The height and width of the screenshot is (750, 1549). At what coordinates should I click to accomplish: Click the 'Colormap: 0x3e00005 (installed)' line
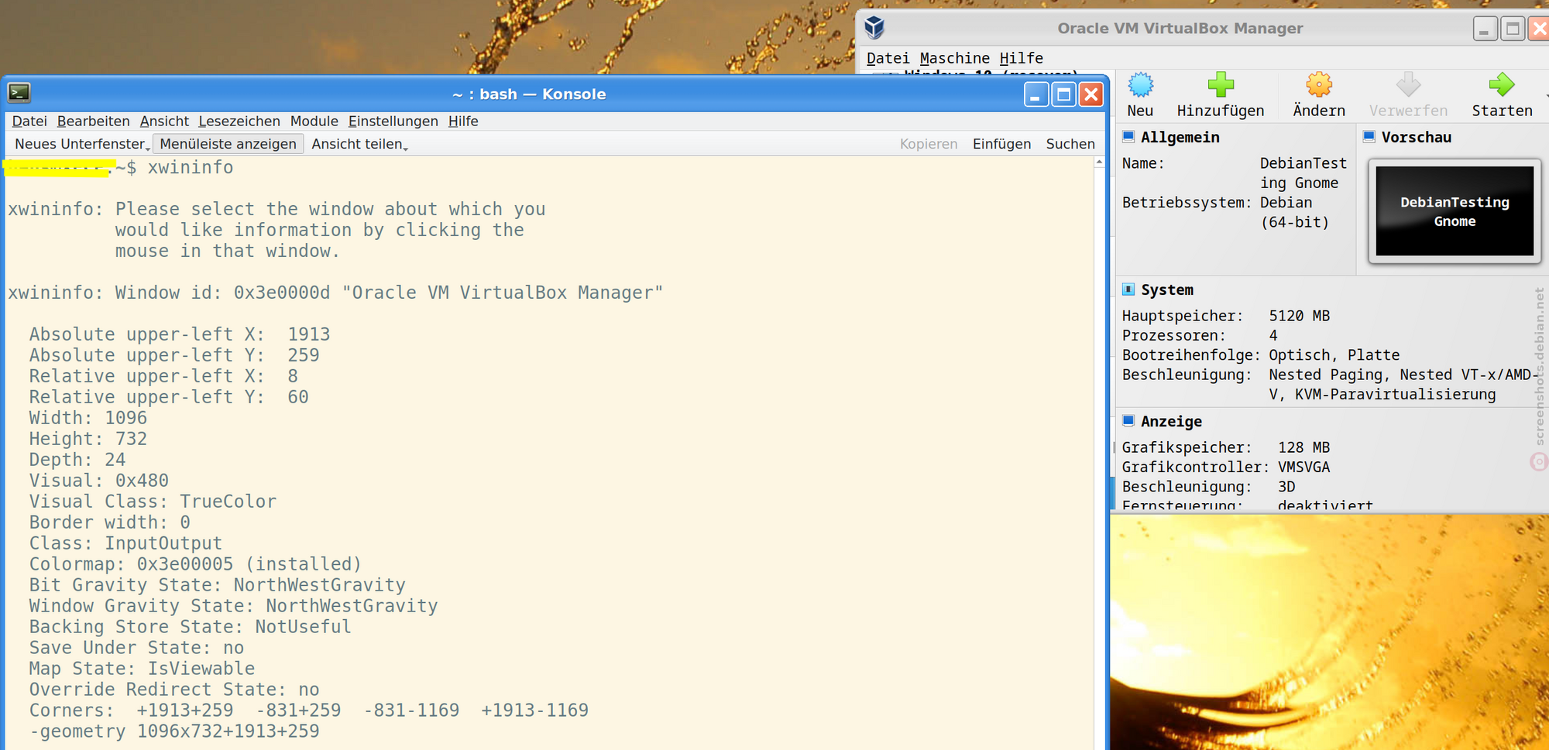pos(195,564)
